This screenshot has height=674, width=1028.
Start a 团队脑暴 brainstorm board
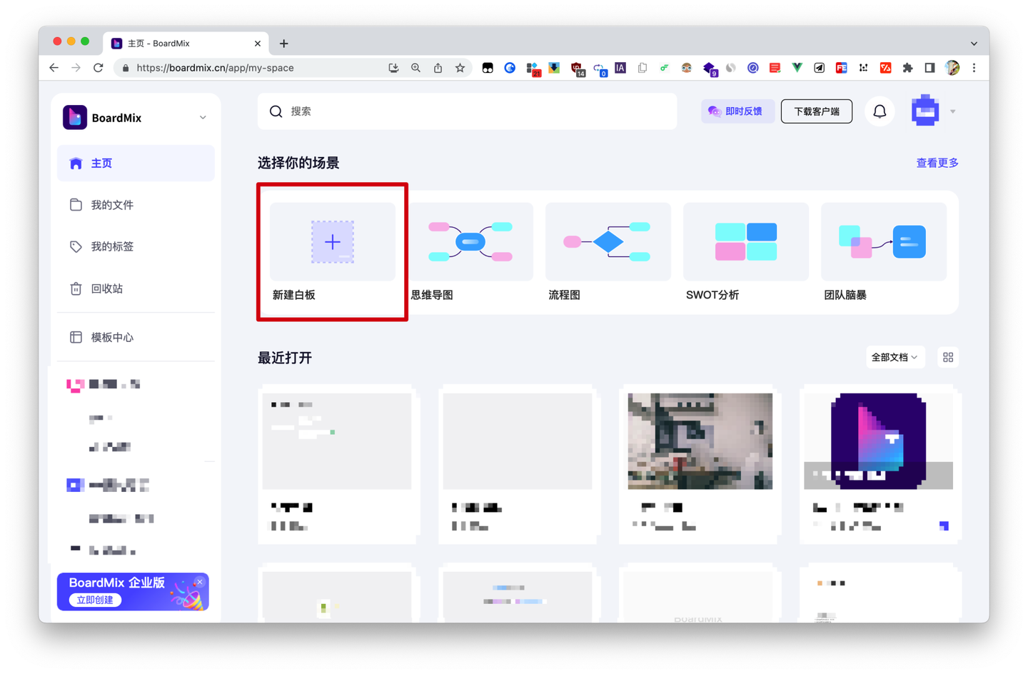click(883, 241)
